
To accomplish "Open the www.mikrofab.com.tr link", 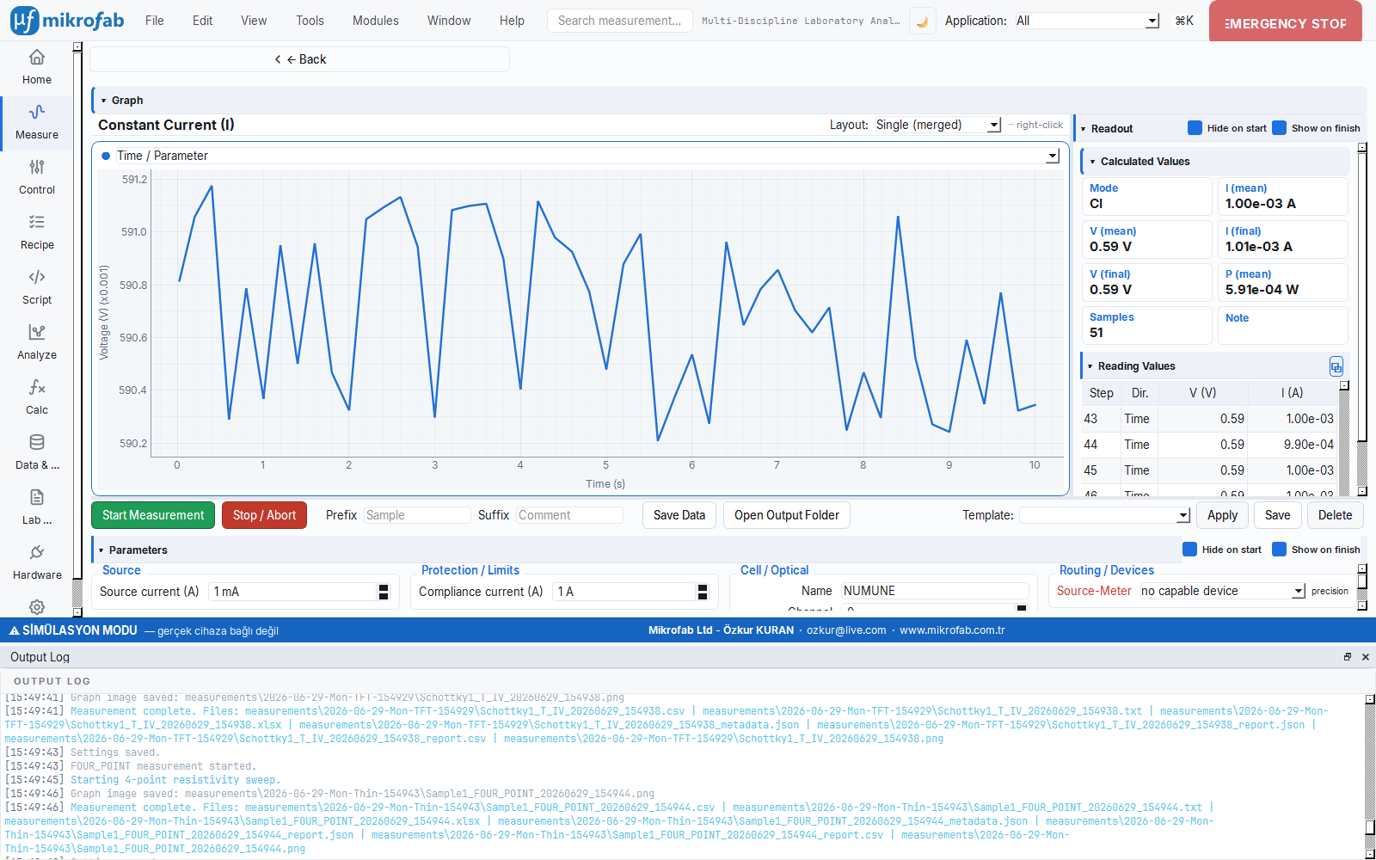I will (952, 630).
